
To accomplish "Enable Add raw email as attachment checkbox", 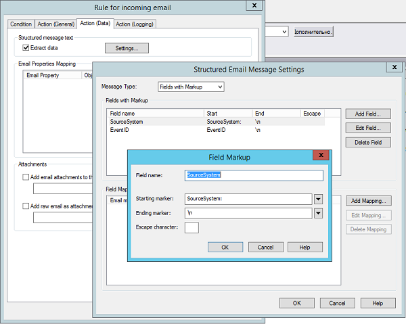I will [26, 206].
